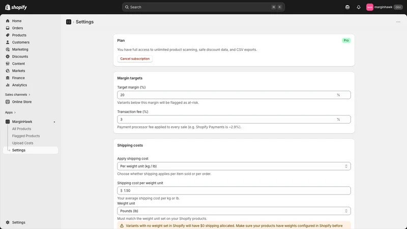Open the marginhawk account menu

[x=385, y=7]
